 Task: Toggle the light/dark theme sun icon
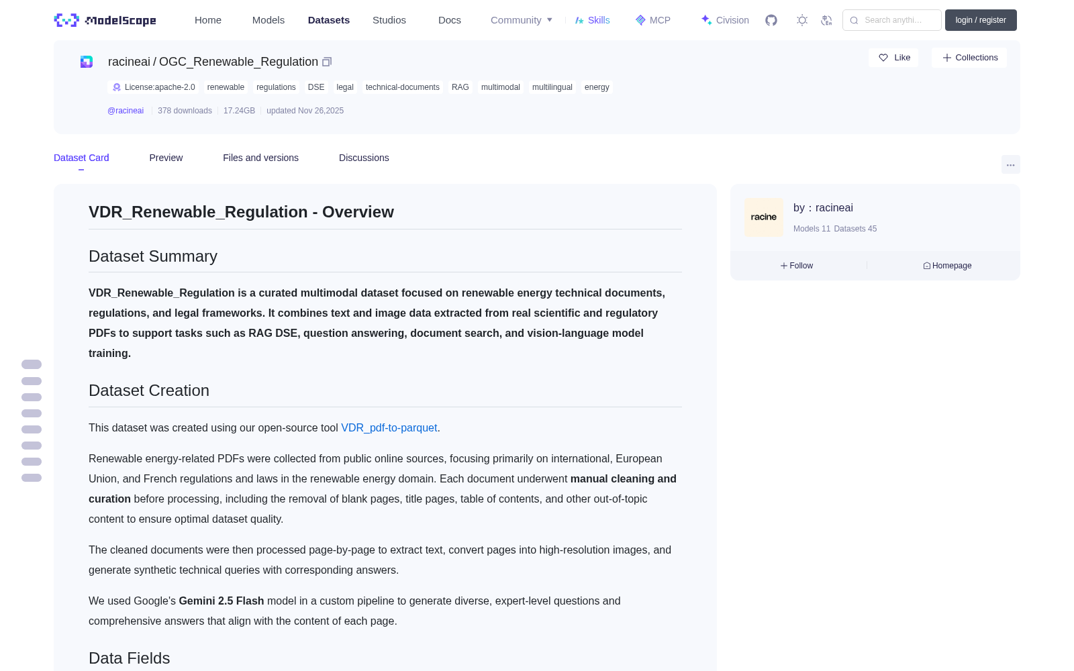pos(802,20)
